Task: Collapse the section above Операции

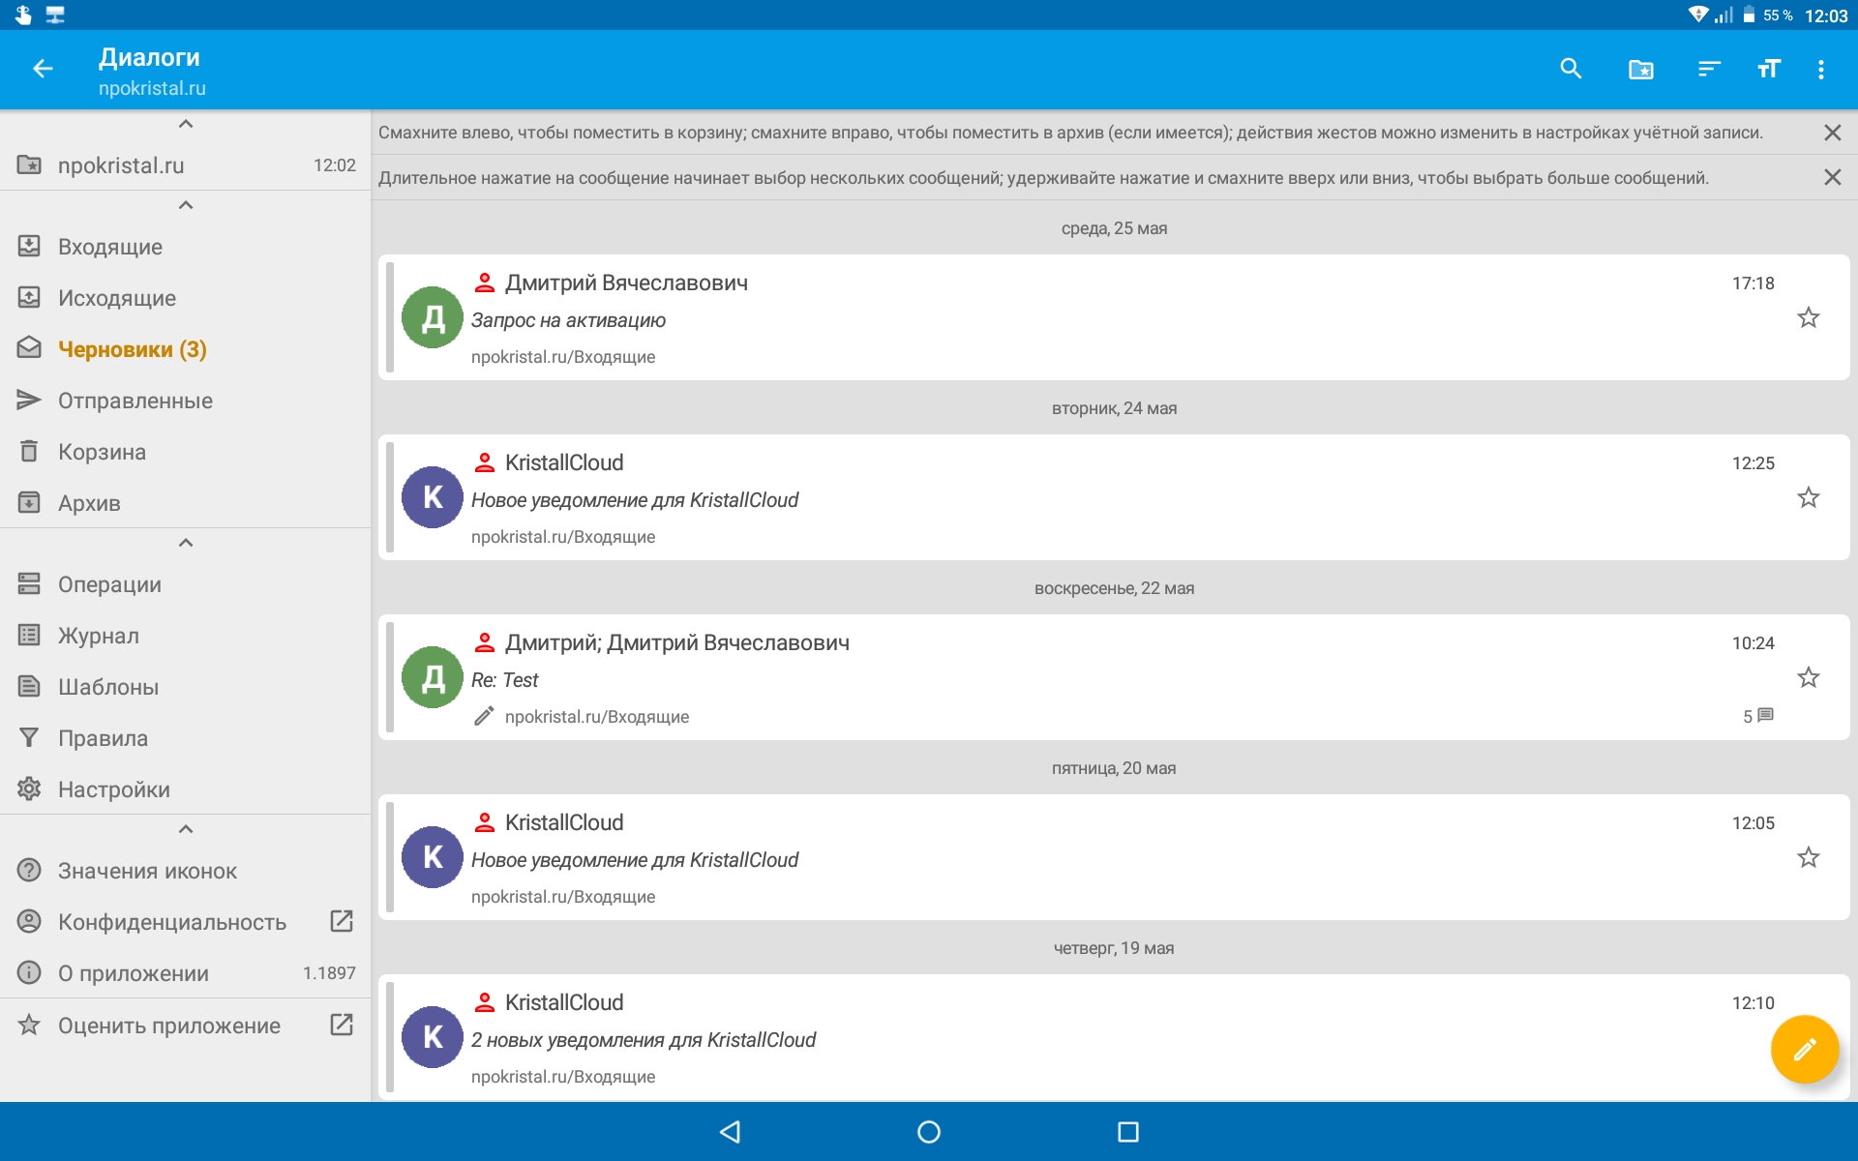Action: click(186, 543)
